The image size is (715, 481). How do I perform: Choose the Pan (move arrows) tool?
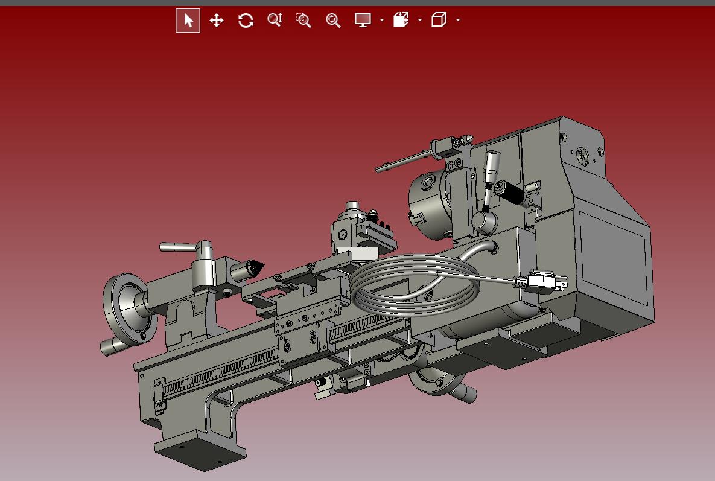(217, 21)
